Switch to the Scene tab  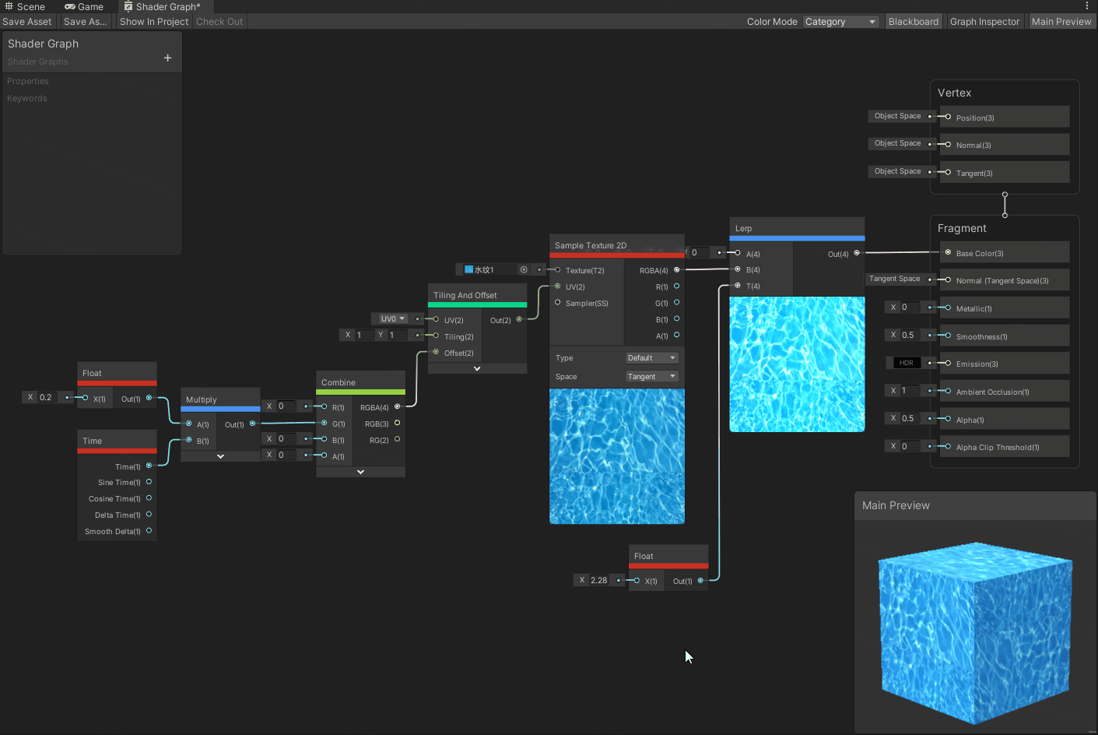(25, 6)
